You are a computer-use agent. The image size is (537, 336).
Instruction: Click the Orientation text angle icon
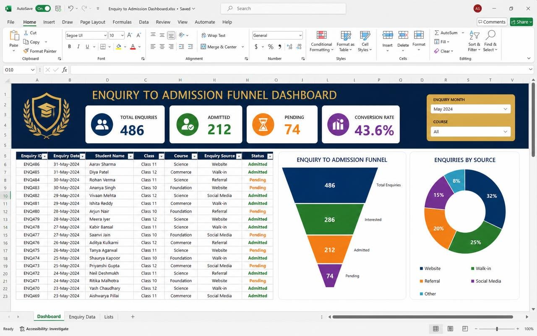[182, 35]
